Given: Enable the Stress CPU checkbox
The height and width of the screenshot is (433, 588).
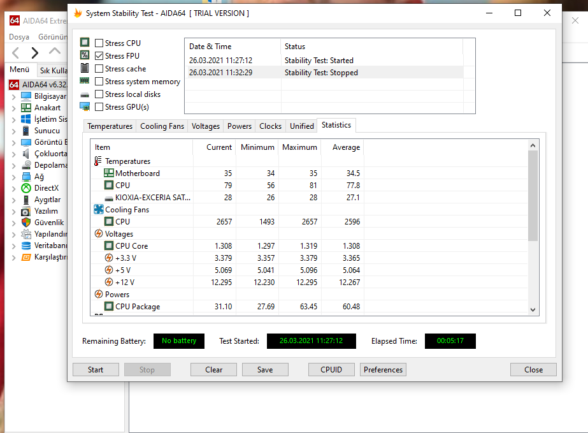Looking at the screenshot, I should [x=99, y=43].
